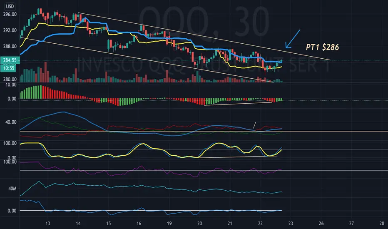Click the 284.55 current price label

(x=10, y=60)
